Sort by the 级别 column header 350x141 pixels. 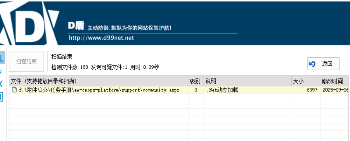point(195,81)
